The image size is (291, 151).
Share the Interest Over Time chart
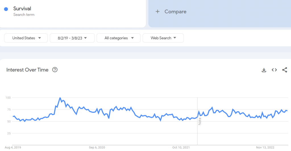tap(284, 70)
